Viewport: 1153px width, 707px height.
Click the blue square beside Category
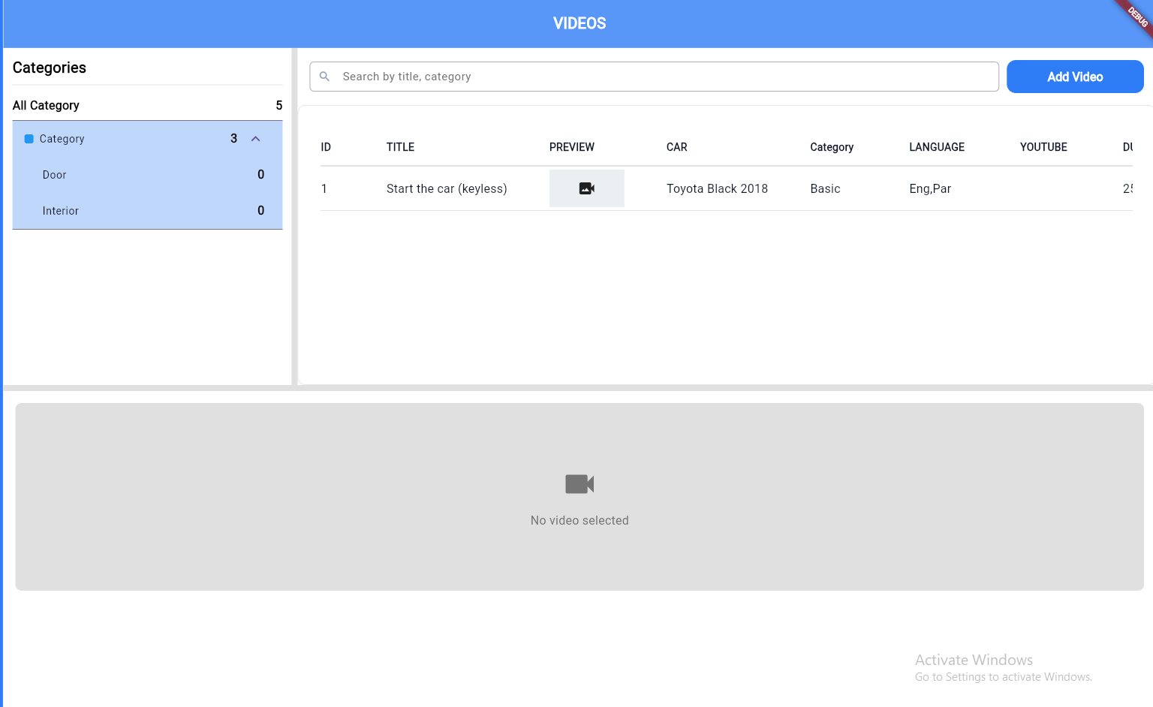pos(29,139)
